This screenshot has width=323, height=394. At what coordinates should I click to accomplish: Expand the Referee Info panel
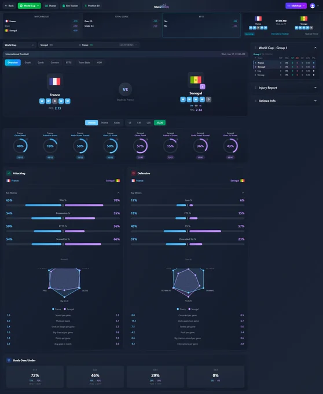tap(315, 101)
